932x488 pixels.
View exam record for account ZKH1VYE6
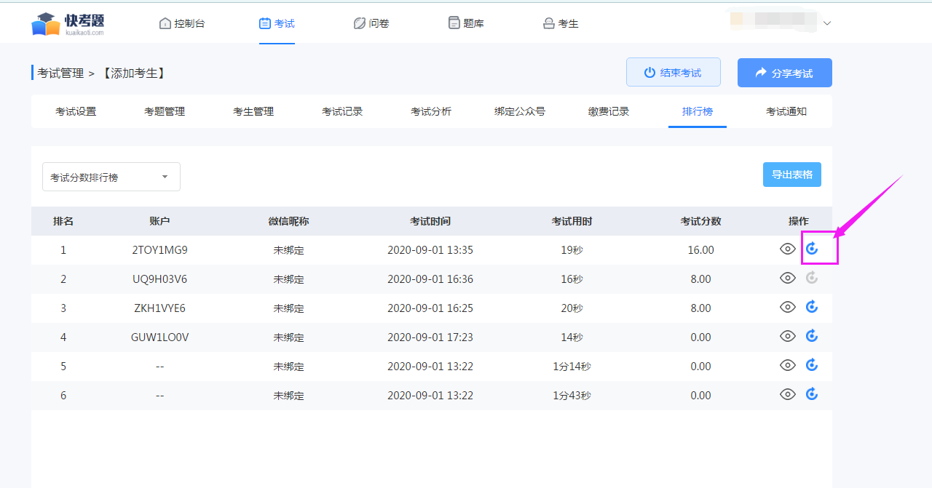[x=787, y=307]
